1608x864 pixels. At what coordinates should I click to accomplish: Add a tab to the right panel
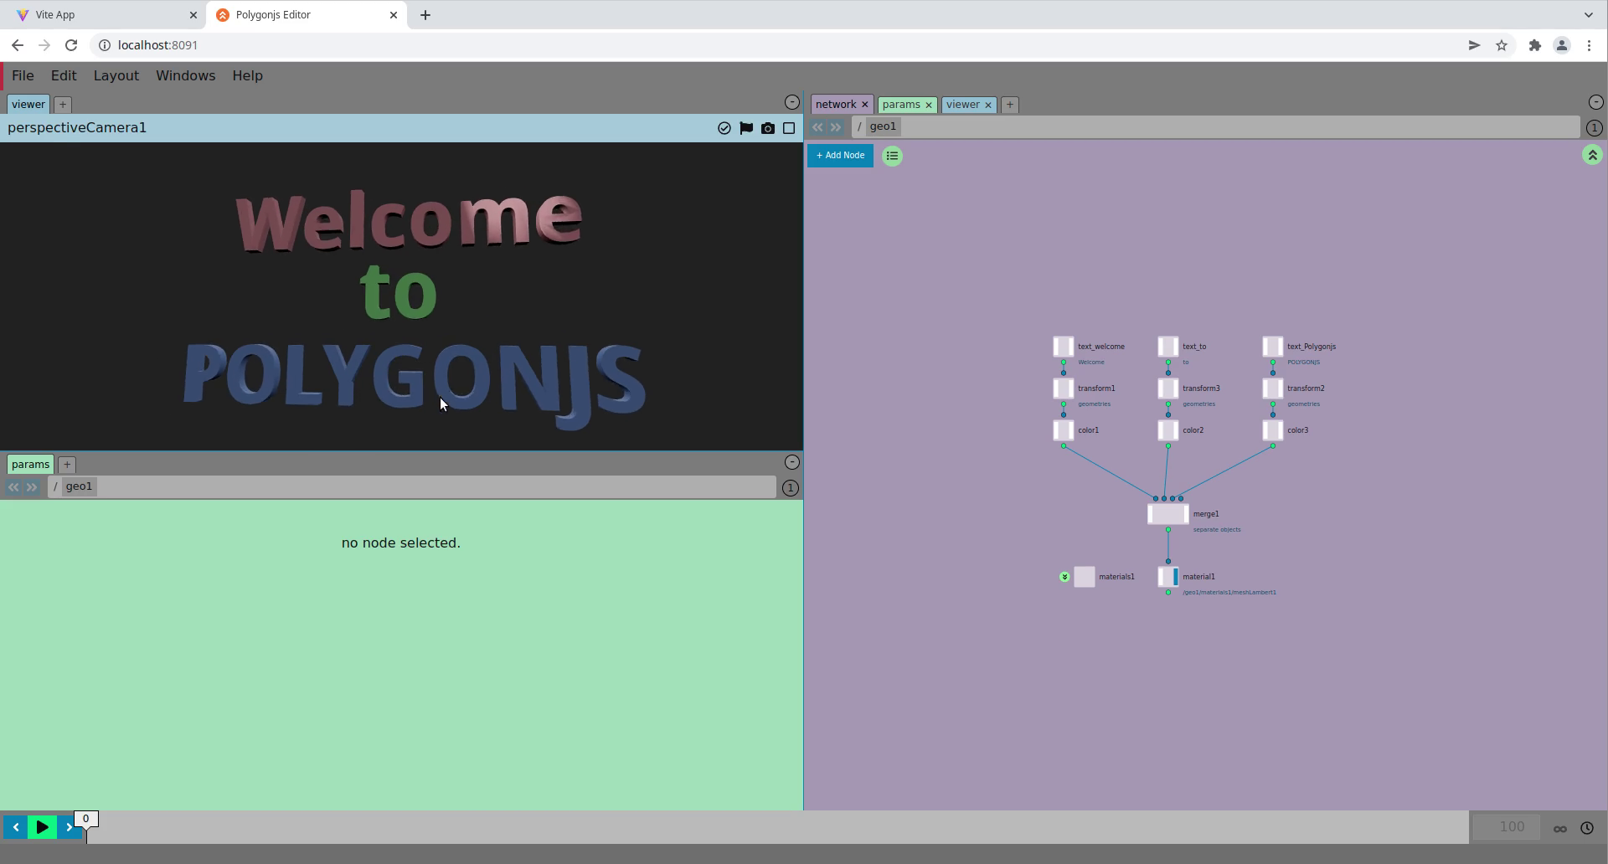pos(1010,105)
